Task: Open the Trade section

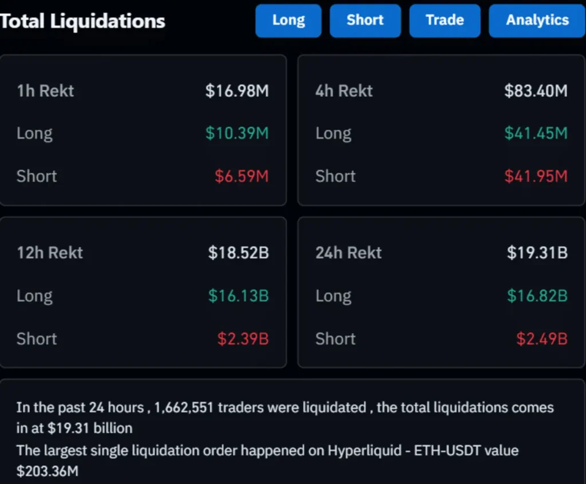Action: tap(445, 21)
